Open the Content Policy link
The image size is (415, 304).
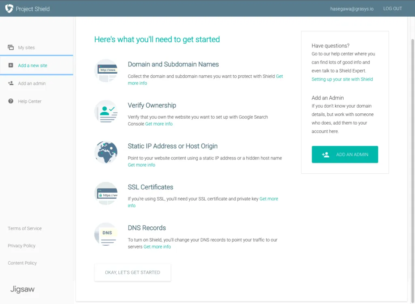coord(22,263)
